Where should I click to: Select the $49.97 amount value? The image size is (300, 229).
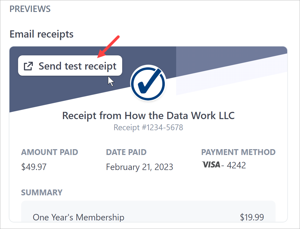click(34, 167)
